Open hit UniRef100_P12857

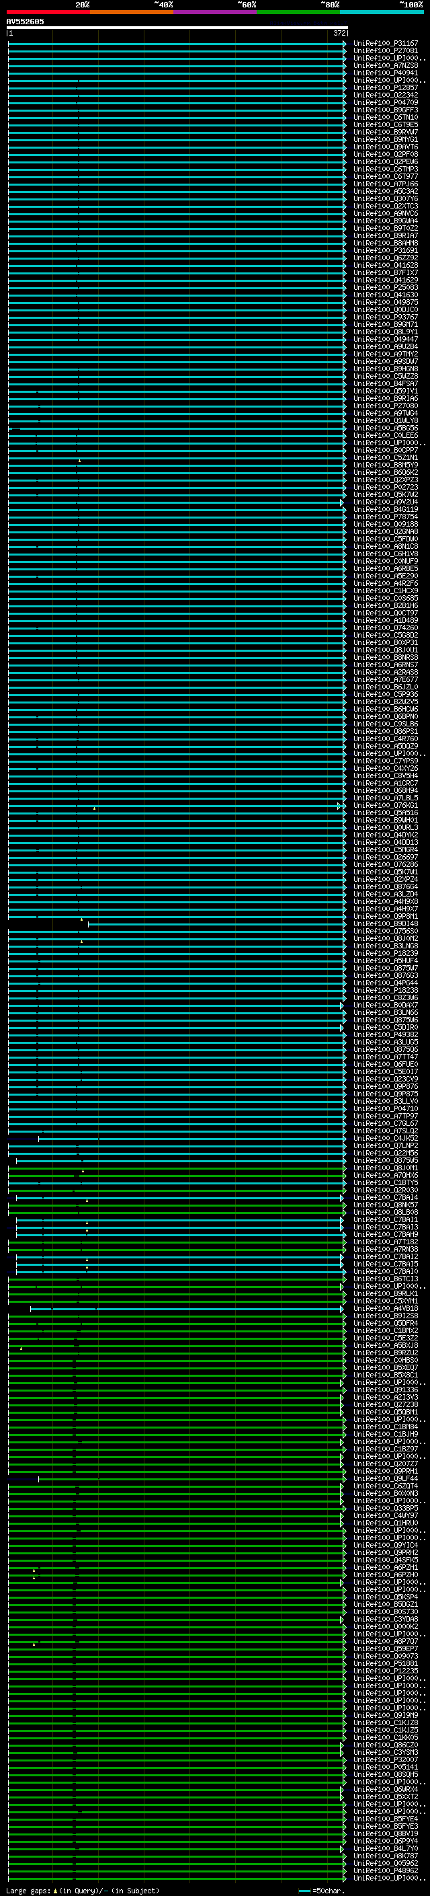[386, 87]
